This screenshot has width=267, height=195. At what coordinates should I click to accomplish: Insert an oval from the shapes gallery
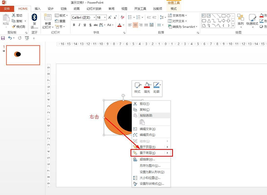[228, 16]
